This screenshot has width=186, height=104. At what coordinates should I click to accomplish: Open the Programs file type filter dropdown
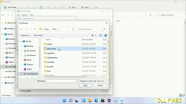point(93,81)
